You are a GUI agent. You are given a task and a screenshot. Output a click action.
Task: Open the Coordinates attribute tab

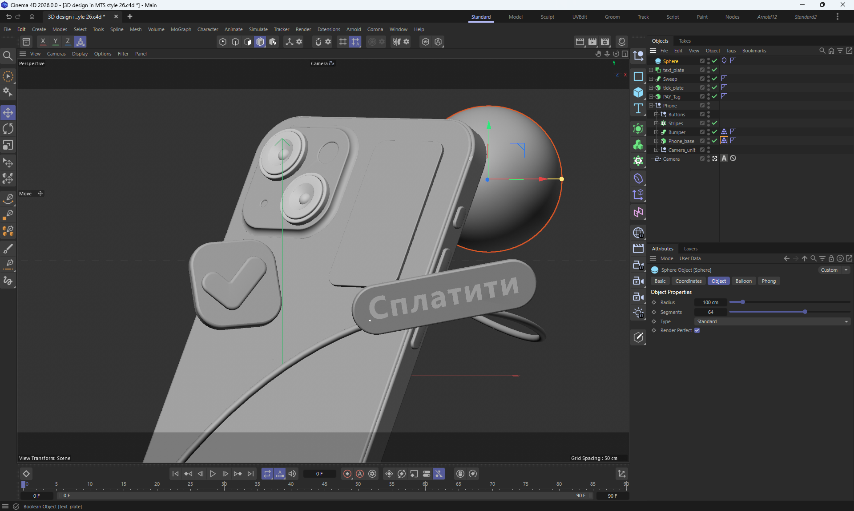click(x=688, y=281)
